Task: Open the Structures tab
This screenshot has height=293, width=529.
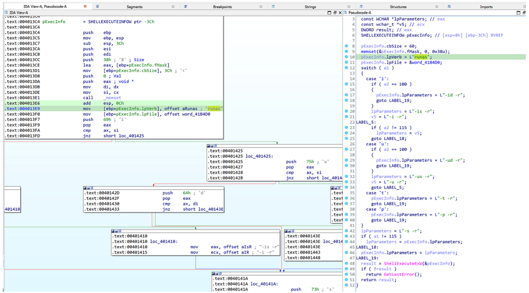Action: point(398,7)
